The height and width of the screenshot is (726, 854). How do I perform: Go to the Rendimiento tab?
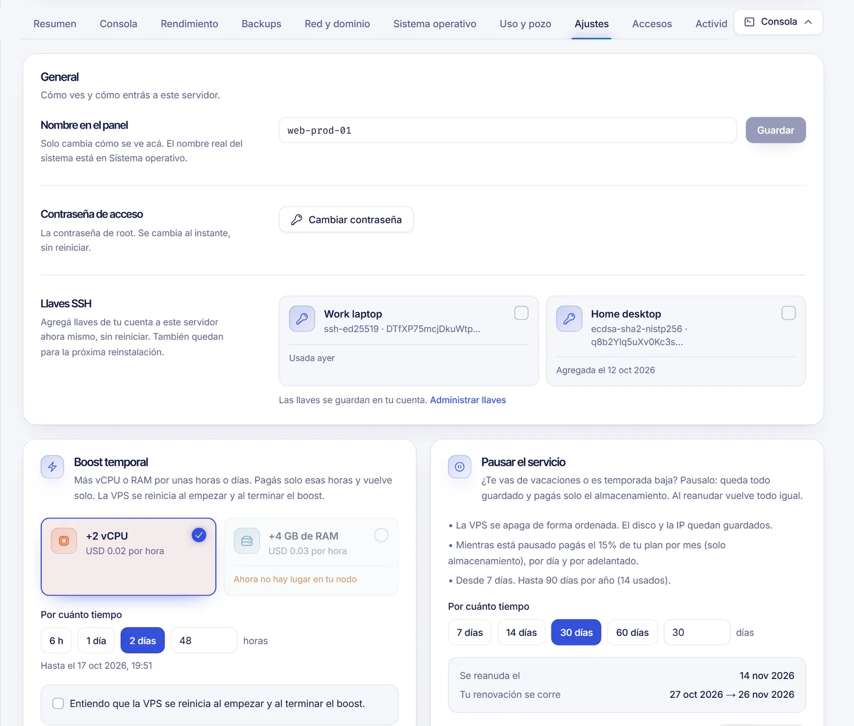189,24
